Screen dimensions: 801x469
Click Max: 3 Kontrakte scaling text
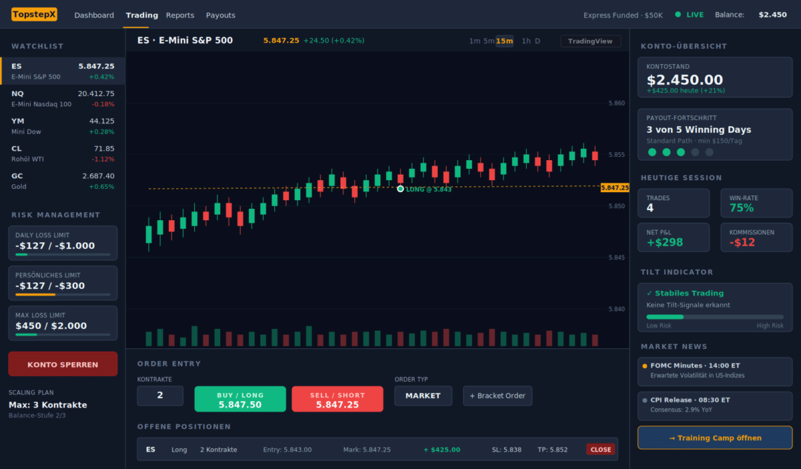[x=47, y=405]
